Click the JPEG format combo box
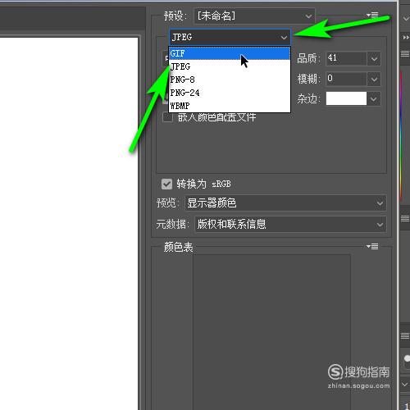Screen dimensions: 410x410 pos(230,37)
